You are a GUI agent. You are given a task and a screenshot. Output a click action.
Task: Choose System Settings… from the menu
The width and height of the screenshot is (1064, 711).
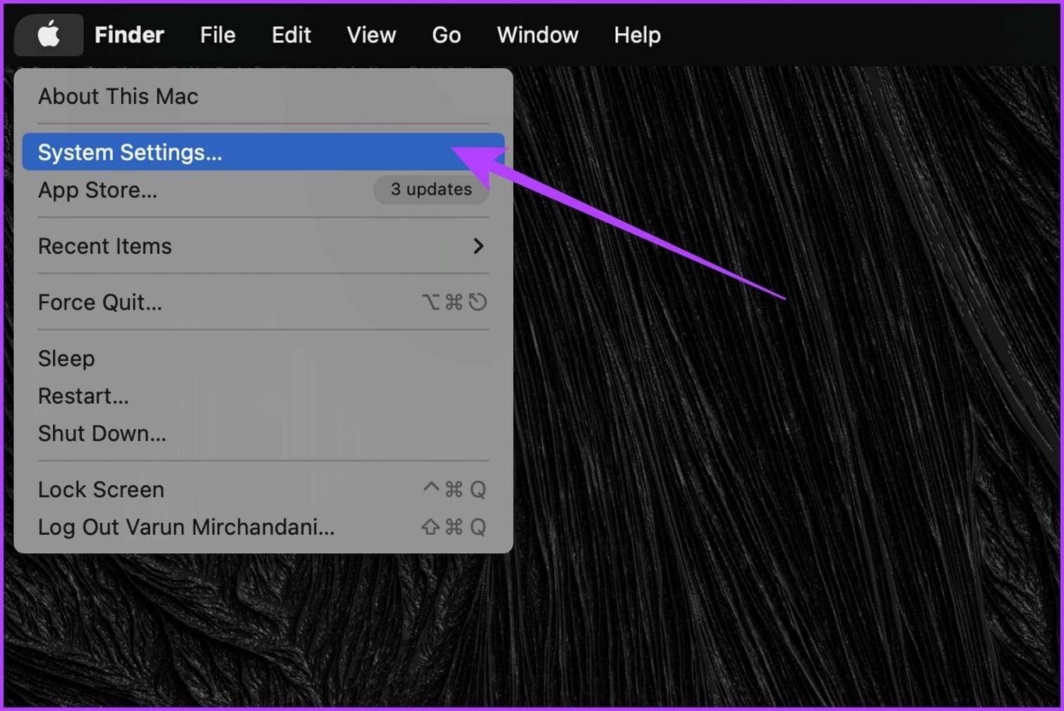pos(264,152)
